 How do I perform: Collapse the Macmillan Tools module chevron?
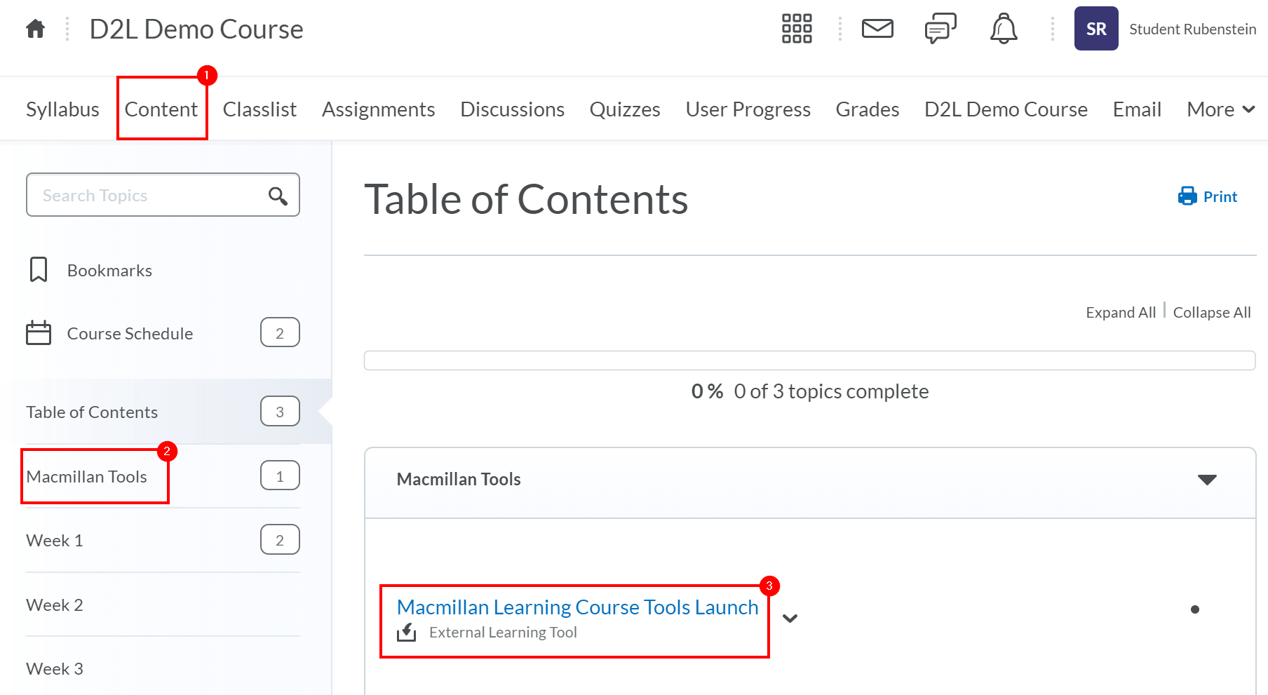1207,480
